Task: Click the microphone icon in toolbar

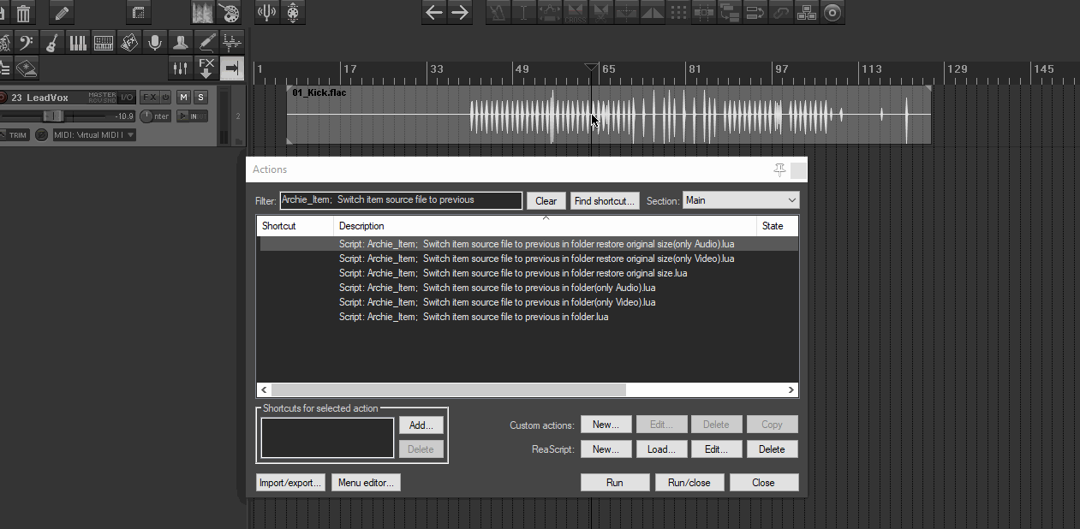Action: tap(154, 42)
